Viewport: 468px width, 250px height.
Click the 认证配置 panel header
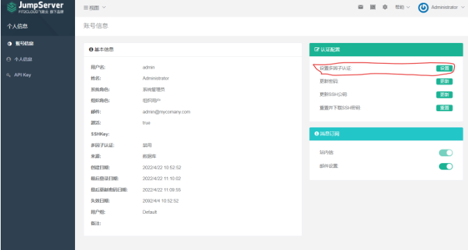click(x=386, y=49)
